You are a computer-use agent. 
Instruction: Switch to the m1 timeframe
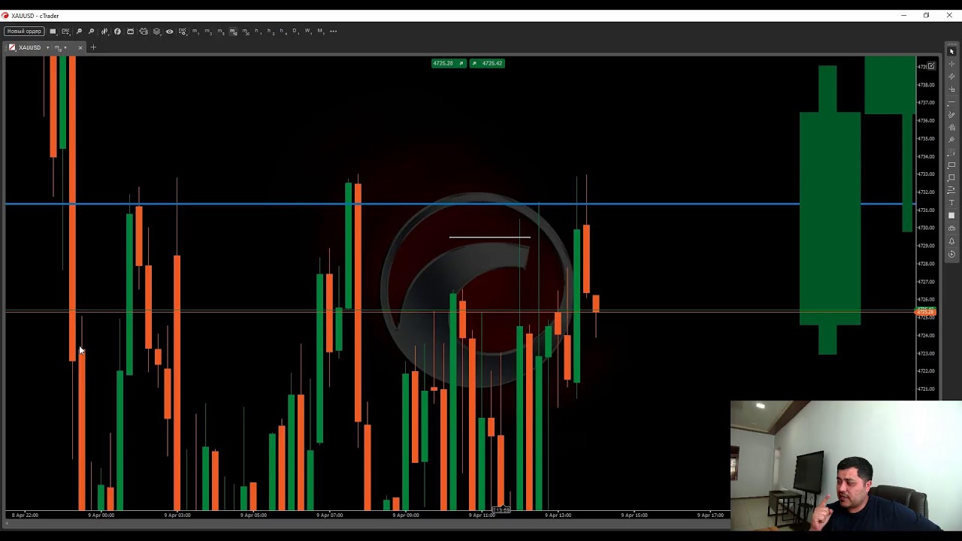195,32
